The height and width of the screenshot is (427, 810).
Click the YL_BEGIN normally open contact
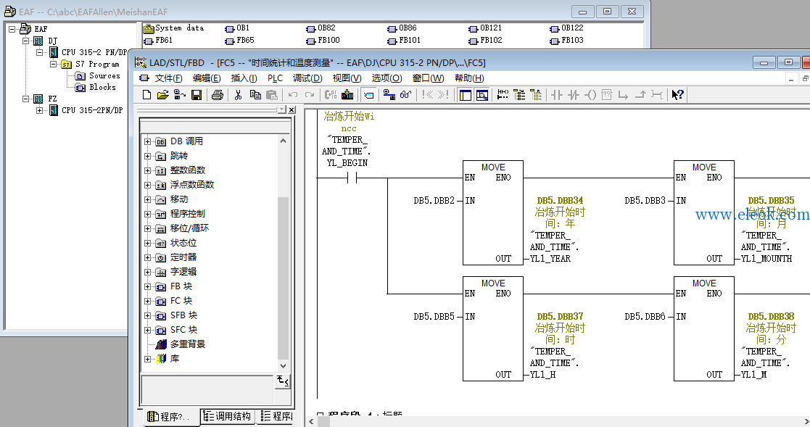coord(352,178)
